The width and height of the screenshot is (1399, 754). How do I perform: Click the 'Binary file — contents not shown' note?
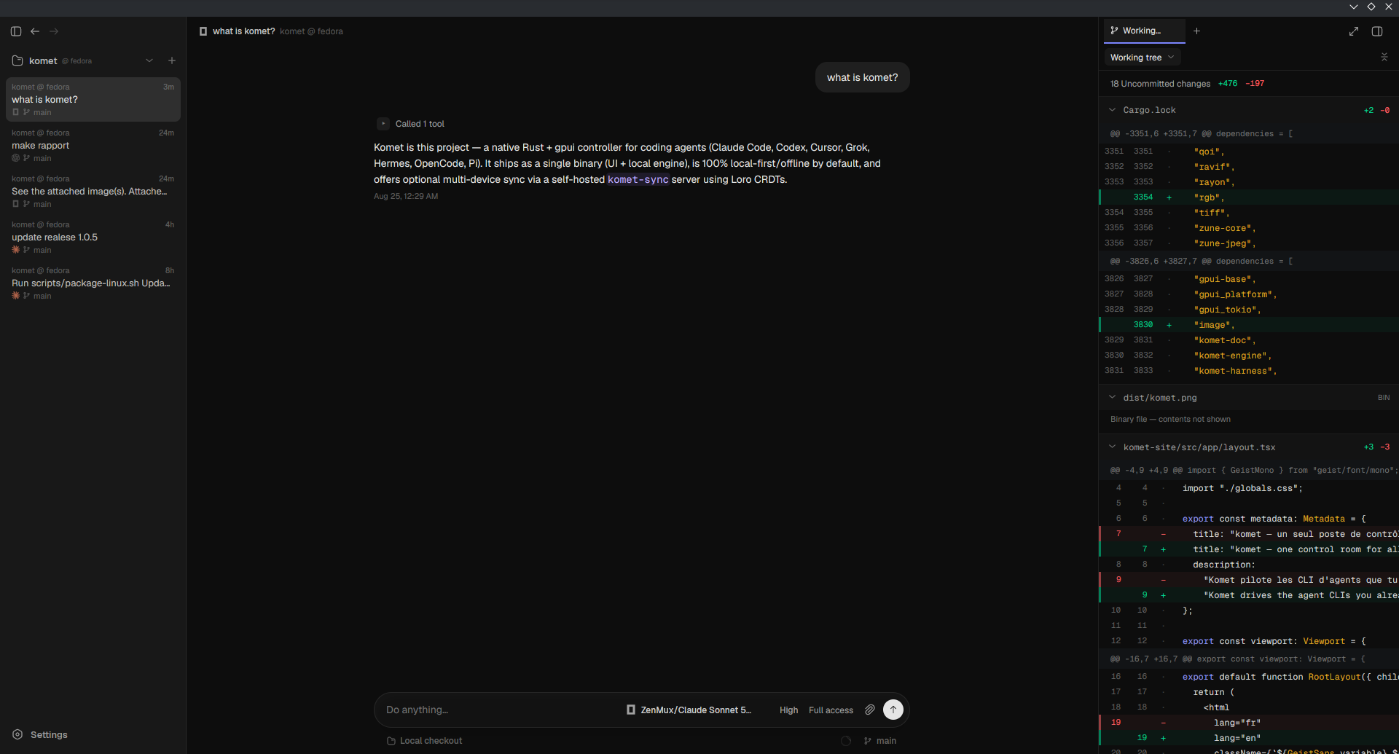coord(1170,419)
